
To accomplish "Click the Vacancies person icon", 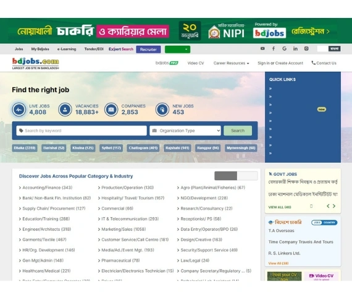I will pyautogui.click(x=65, y=110).
